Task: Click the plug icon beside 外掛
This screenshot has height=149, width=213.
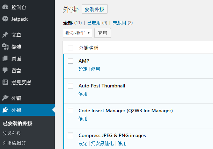Action: 5,110
